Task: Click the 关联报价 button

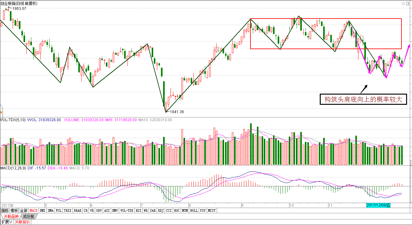Action: tap(22, 222)
